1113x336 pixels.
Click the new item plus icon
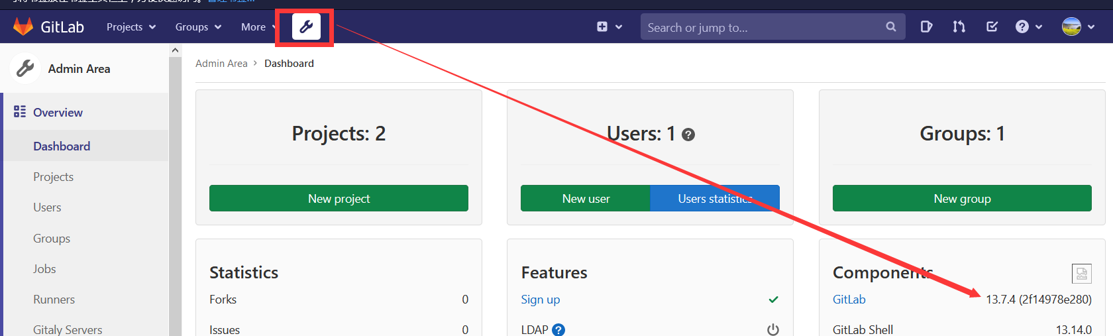pyautogui.click(x=602, y=27)
